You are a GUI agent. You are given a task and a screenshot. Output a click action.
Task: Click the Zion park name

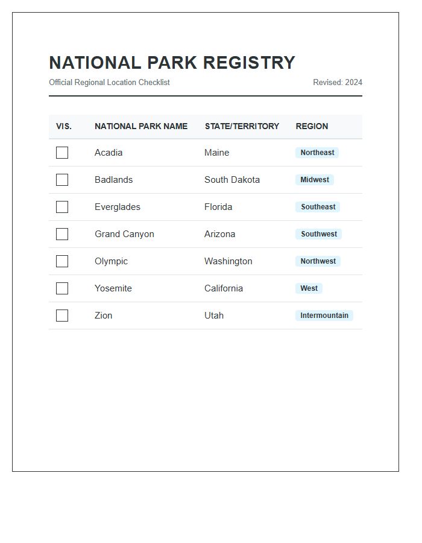coord(104,316)
